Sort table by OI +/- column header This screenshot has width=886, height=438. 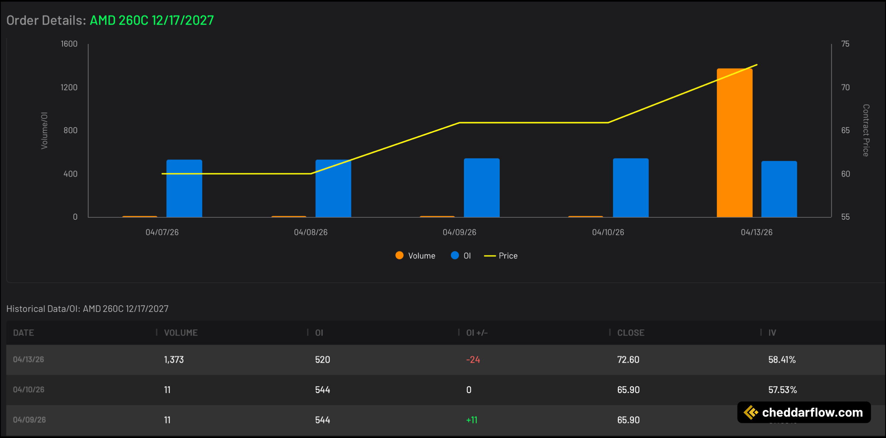477,333
